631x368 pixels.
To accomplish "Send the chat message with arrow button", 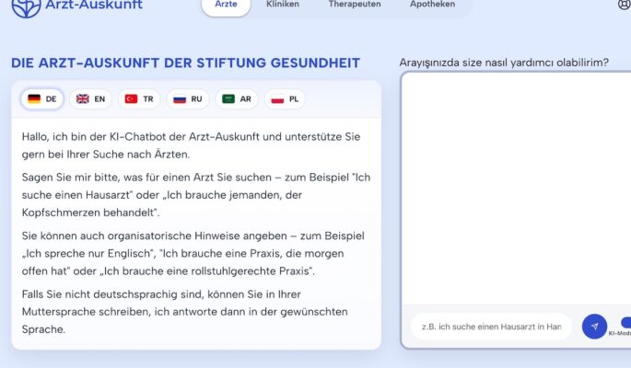I will pos(594,327).
